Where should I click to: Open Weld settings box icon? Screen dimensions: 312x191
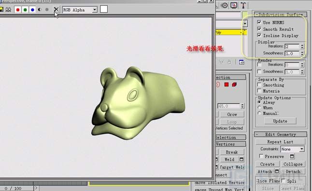click(241, 159)
